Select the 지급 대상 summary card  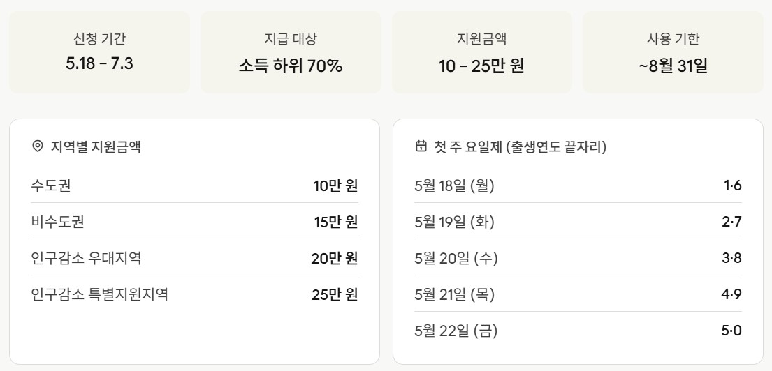click(291, 52)
